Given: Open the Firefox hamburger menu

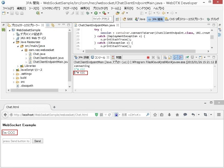Looking at the screenshot, I should (x=219, y=115).
